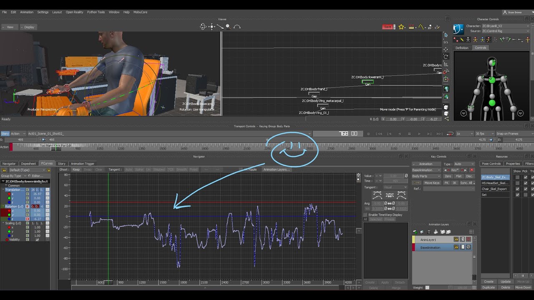This screenshot has width=534, height=300.
Task: Open the Animation Layers options menu icon
Action: [x=471, y=232]
